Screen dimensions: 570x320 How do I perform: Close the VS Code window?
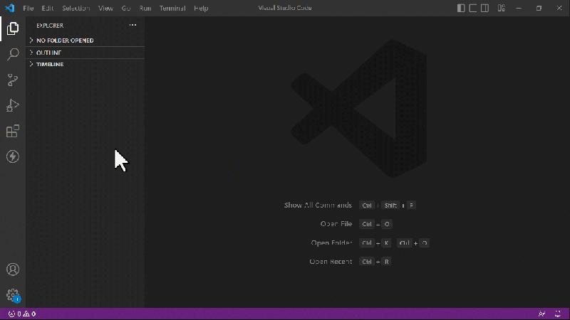tap(559, 8)
